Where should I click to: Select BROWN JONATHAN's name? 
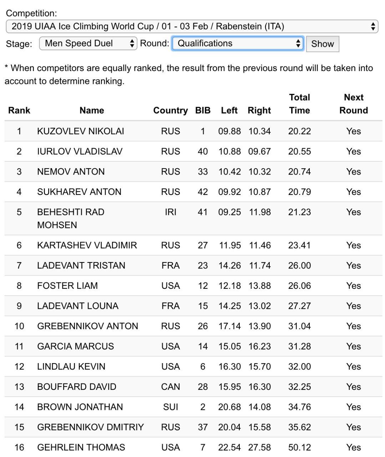(x=80, y=407)
